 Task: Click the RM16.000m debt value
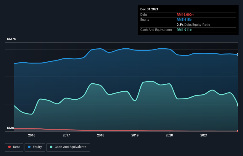pyautogui.click(x=185, y=15)
